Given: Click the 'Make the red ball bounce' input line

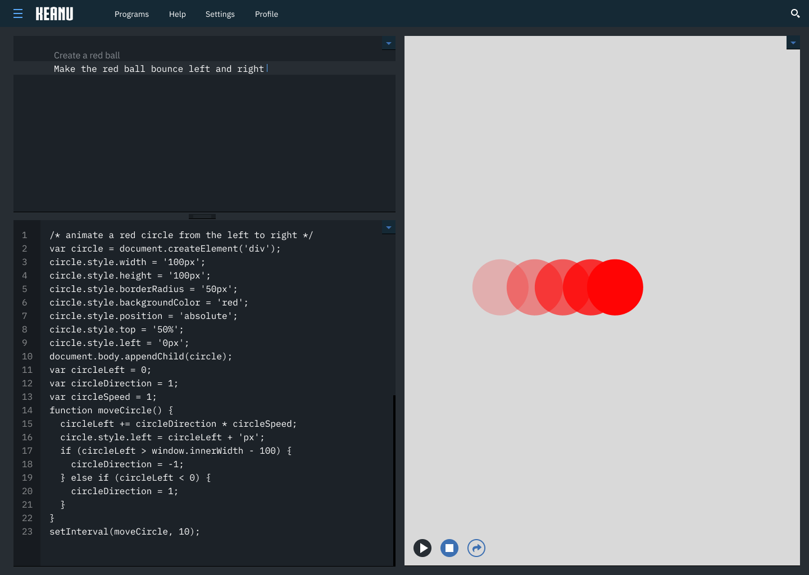Looking at the screenshot, I should coord(204,69).
